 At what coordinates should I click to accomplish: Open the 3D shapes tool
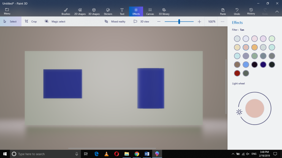(x=94, y=12)
